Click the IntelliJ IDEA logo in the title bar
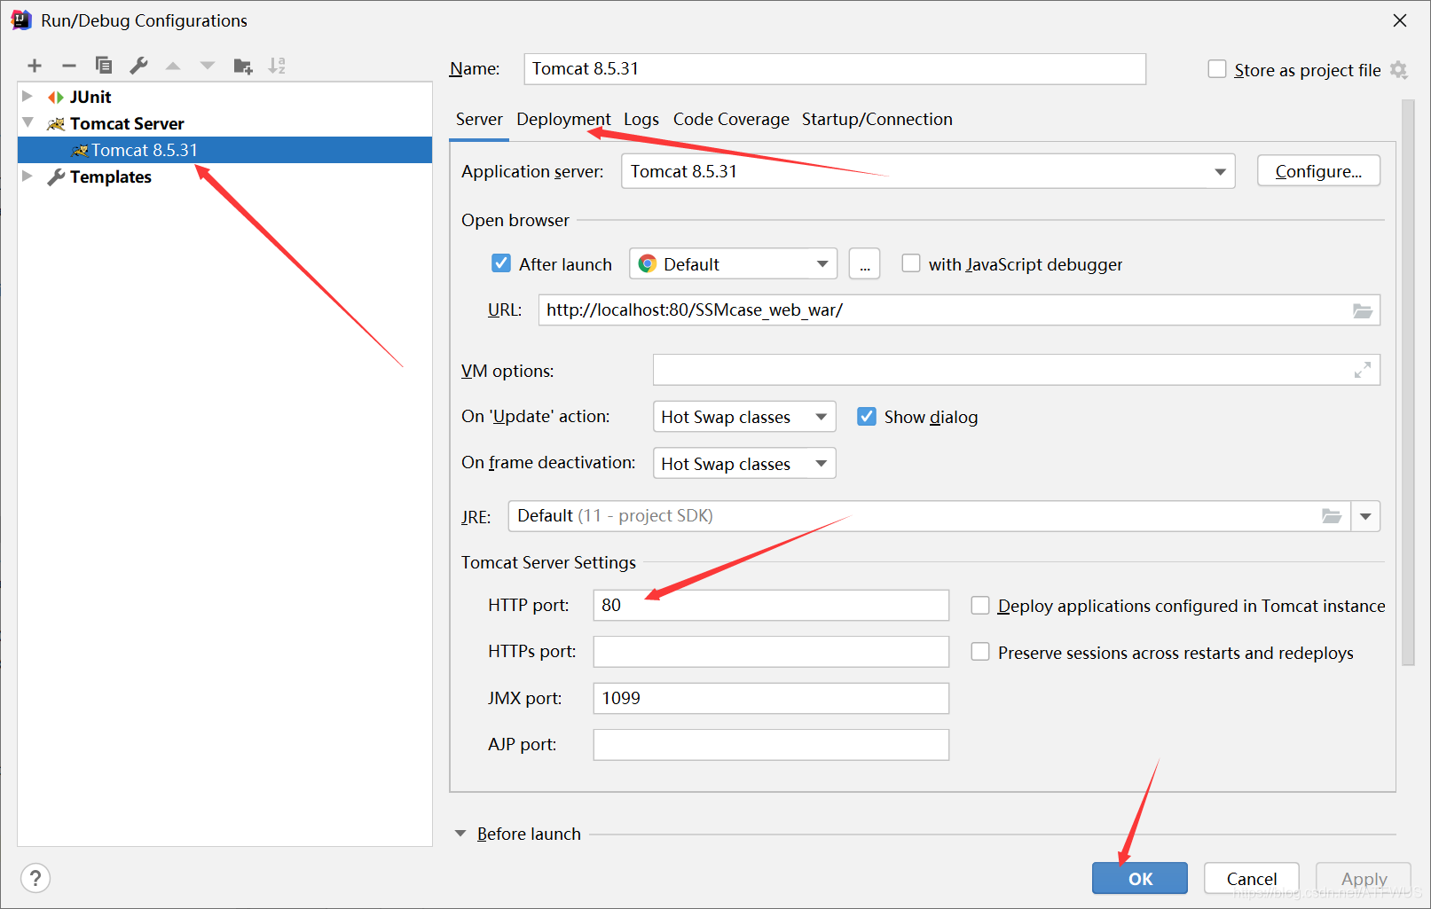Screen dimensions: 1431x909 click(21, 20)
